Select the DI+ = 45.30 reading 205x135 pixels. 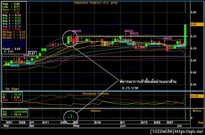coord(12,95)
